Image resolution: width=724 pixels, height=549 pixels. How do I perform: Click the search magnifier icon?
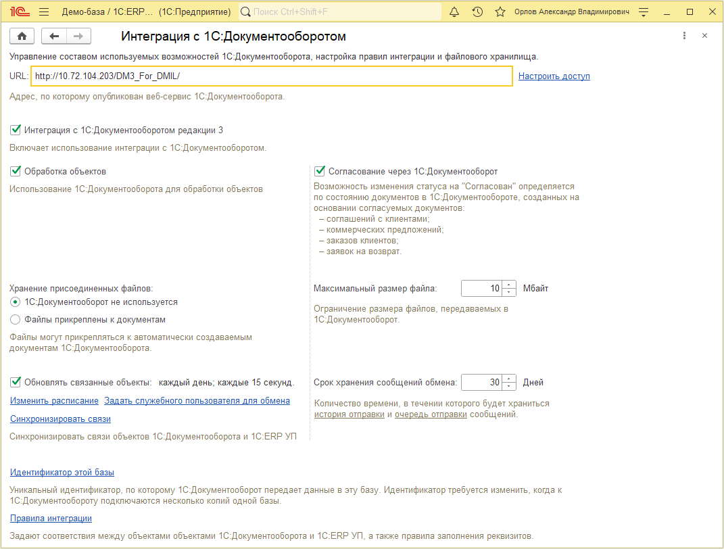point(246,12)
